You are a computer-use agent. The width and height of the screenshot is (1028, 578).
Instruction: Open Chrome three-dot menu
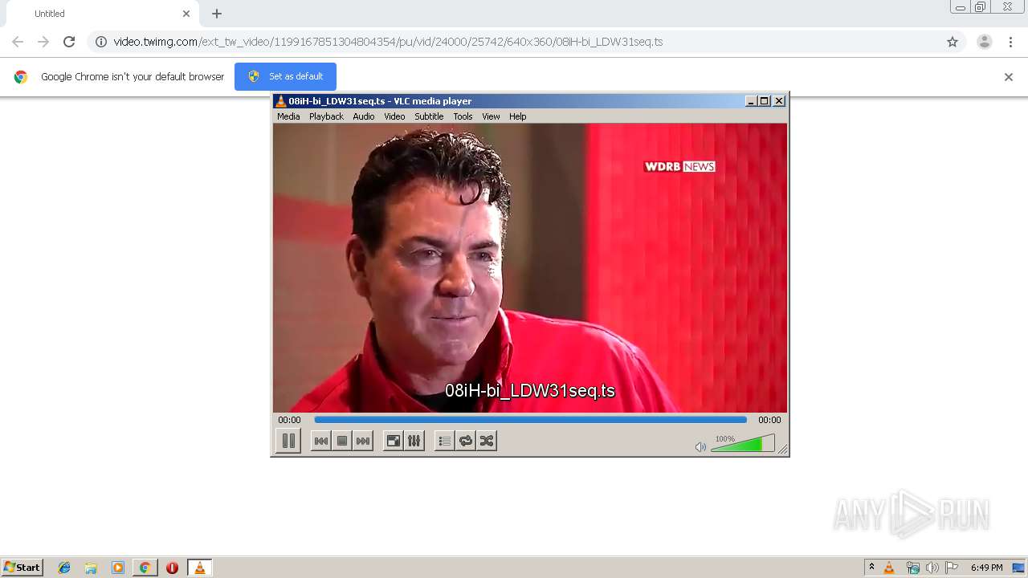click(1011, 42)
